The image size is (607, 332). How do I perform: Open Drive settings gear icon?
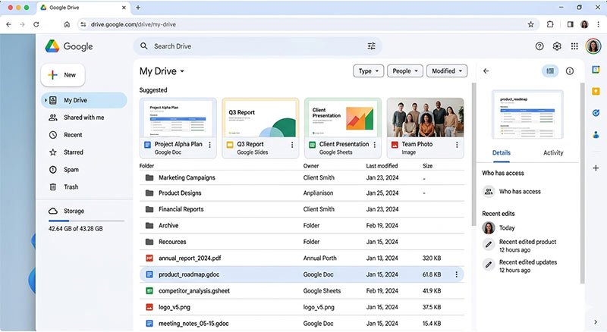[x=557, y=46]
